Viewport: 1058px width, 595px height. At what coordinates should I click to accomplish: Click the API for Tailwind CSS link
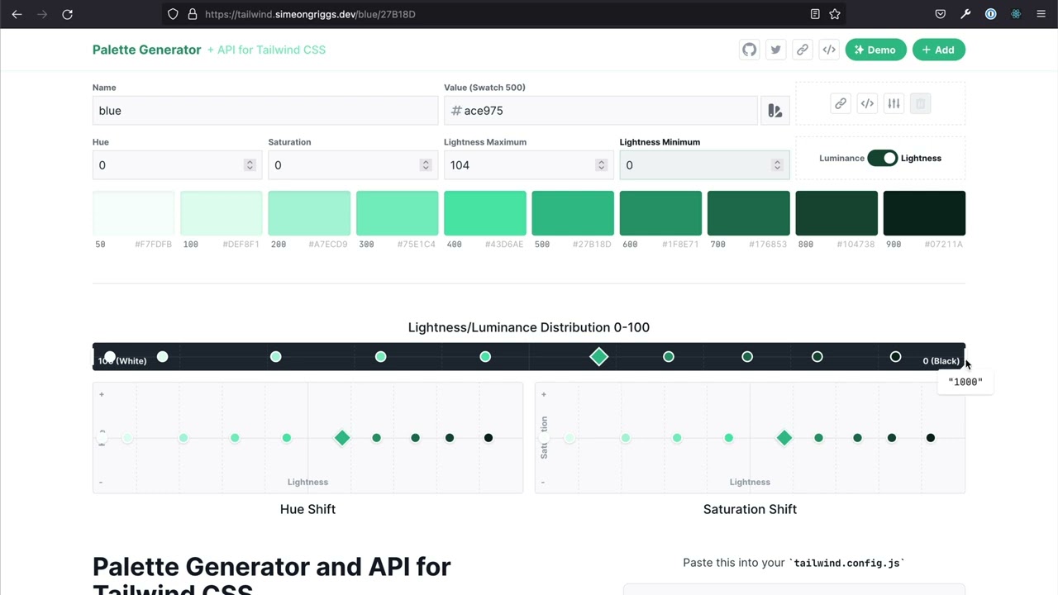pyautogui.click(x=266, y=50)
